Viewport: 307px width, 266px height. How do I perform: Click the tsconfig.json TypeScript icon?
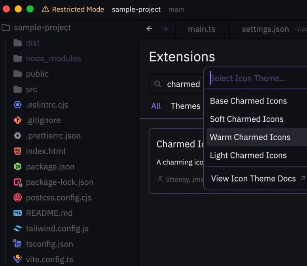17,244
